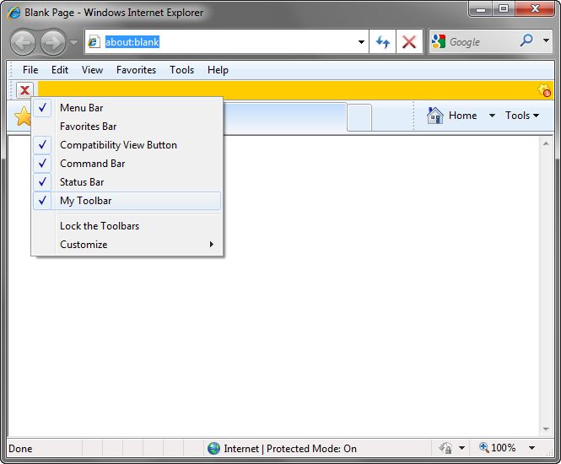This screenshot has height=464, width=561.
Task: Open the Tools dropdown in command bar
Action: click(522, 116)
